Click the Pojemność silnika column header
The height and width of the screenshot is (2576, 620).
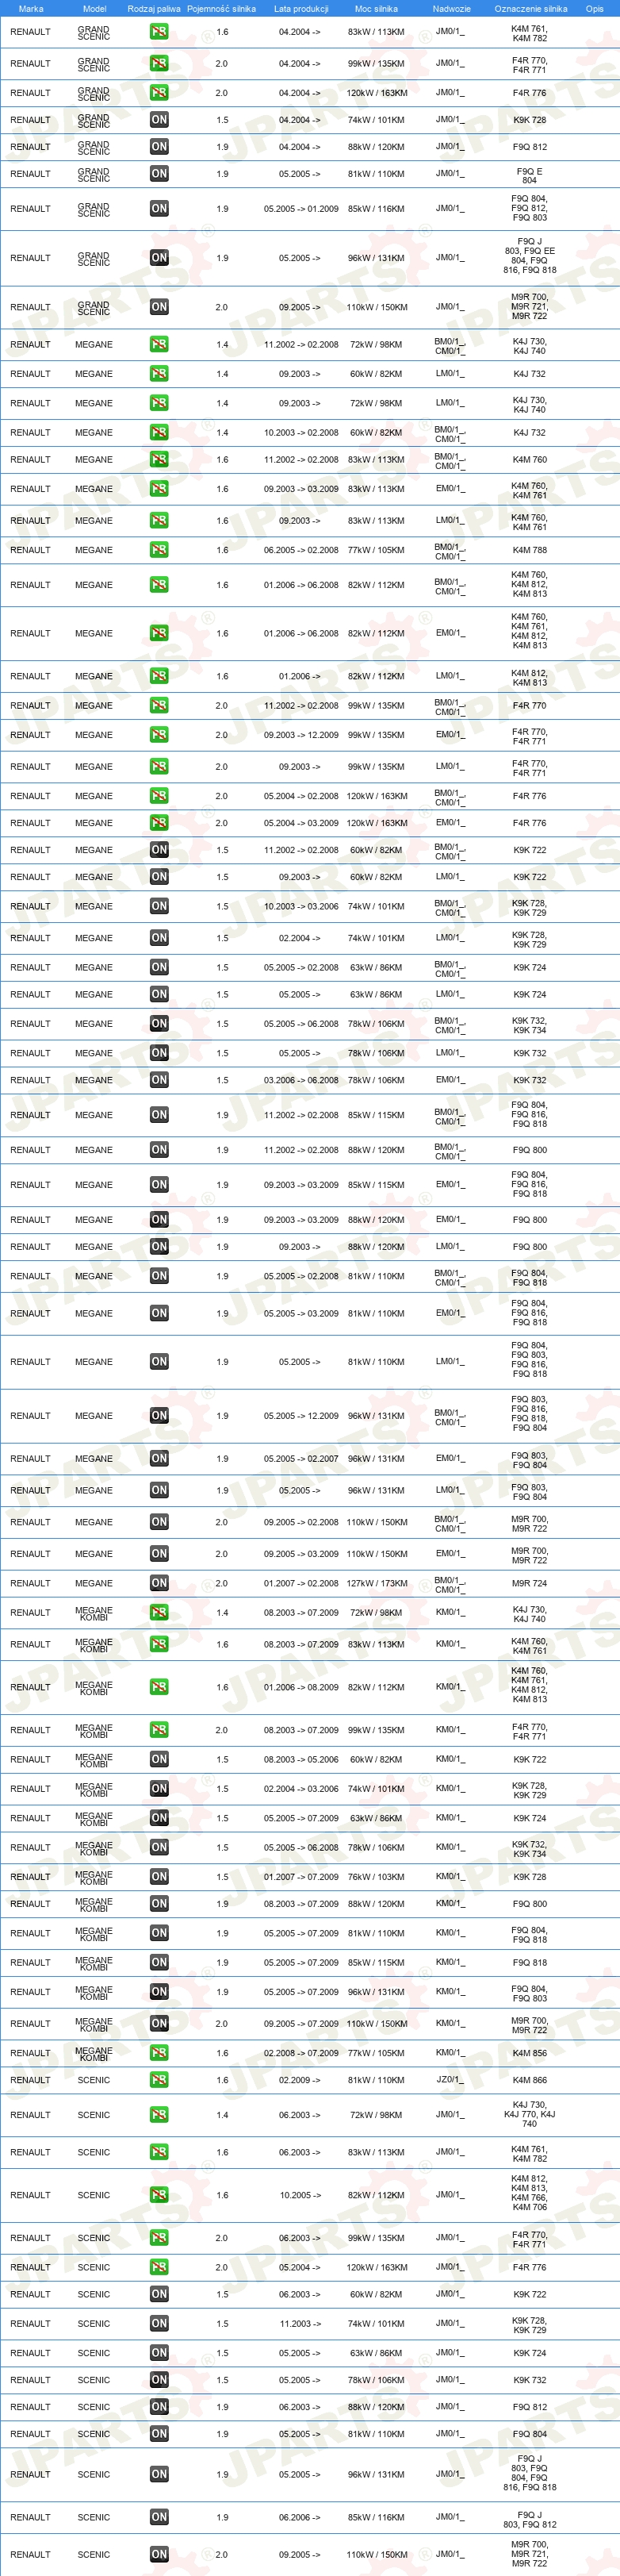222,9
